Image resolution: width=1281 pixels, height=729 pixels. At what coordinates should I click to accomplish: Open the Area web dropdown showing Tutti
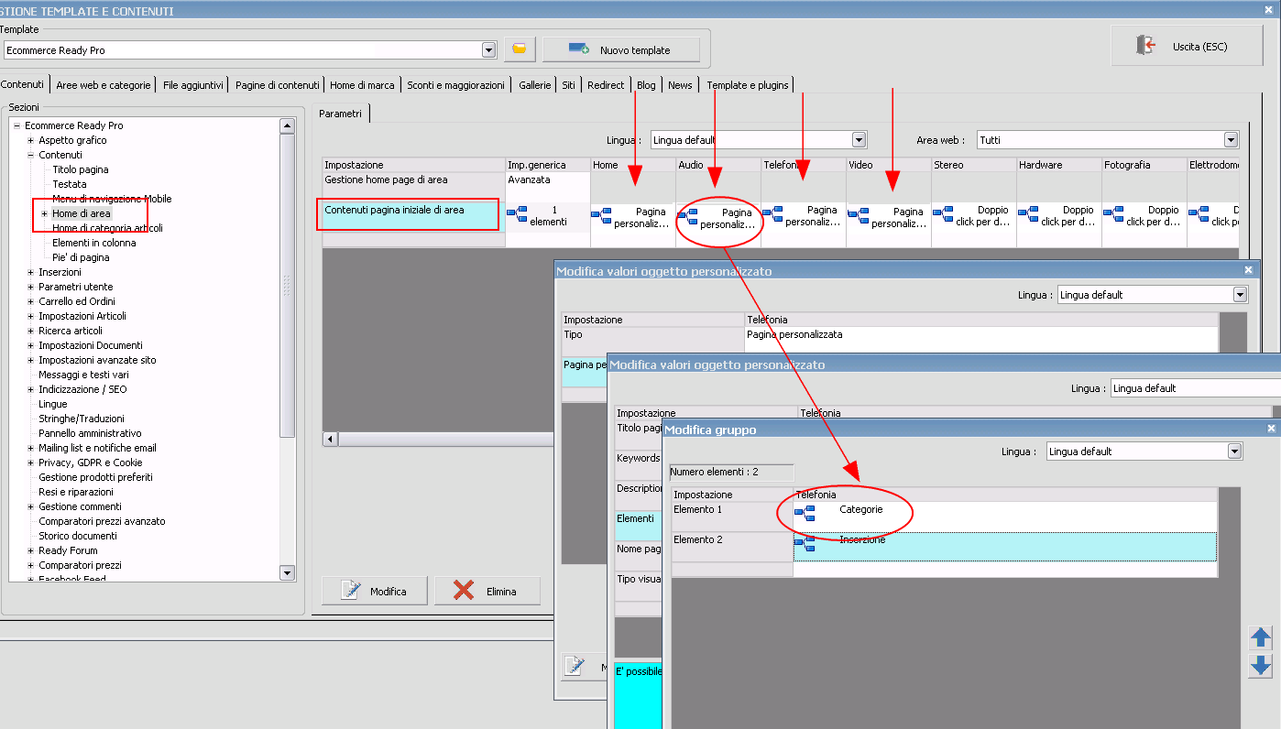(1232, 140)
